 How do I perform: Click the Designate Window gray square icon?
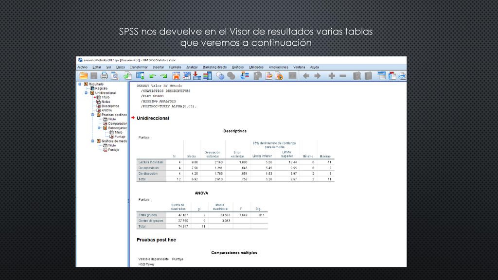coord(292,75)
